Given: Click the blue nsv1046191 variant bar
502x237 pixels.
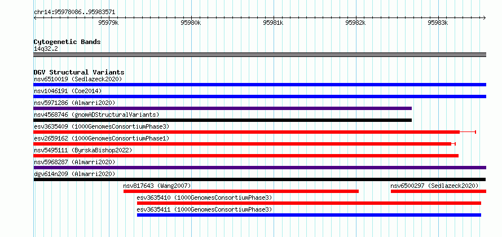Looking at the screenshot, I should point(259,96).
